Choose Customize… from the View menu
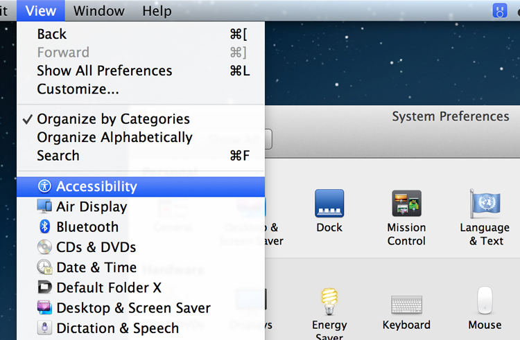 pyautogui.click(x=141, y=89)
